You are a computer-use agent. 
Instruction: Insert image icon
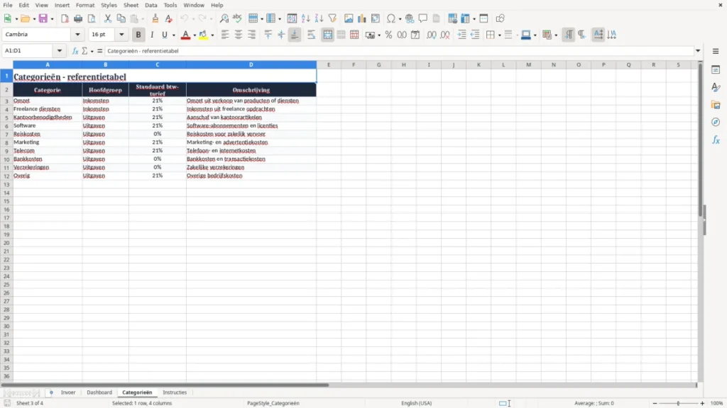tap(349, 18)
